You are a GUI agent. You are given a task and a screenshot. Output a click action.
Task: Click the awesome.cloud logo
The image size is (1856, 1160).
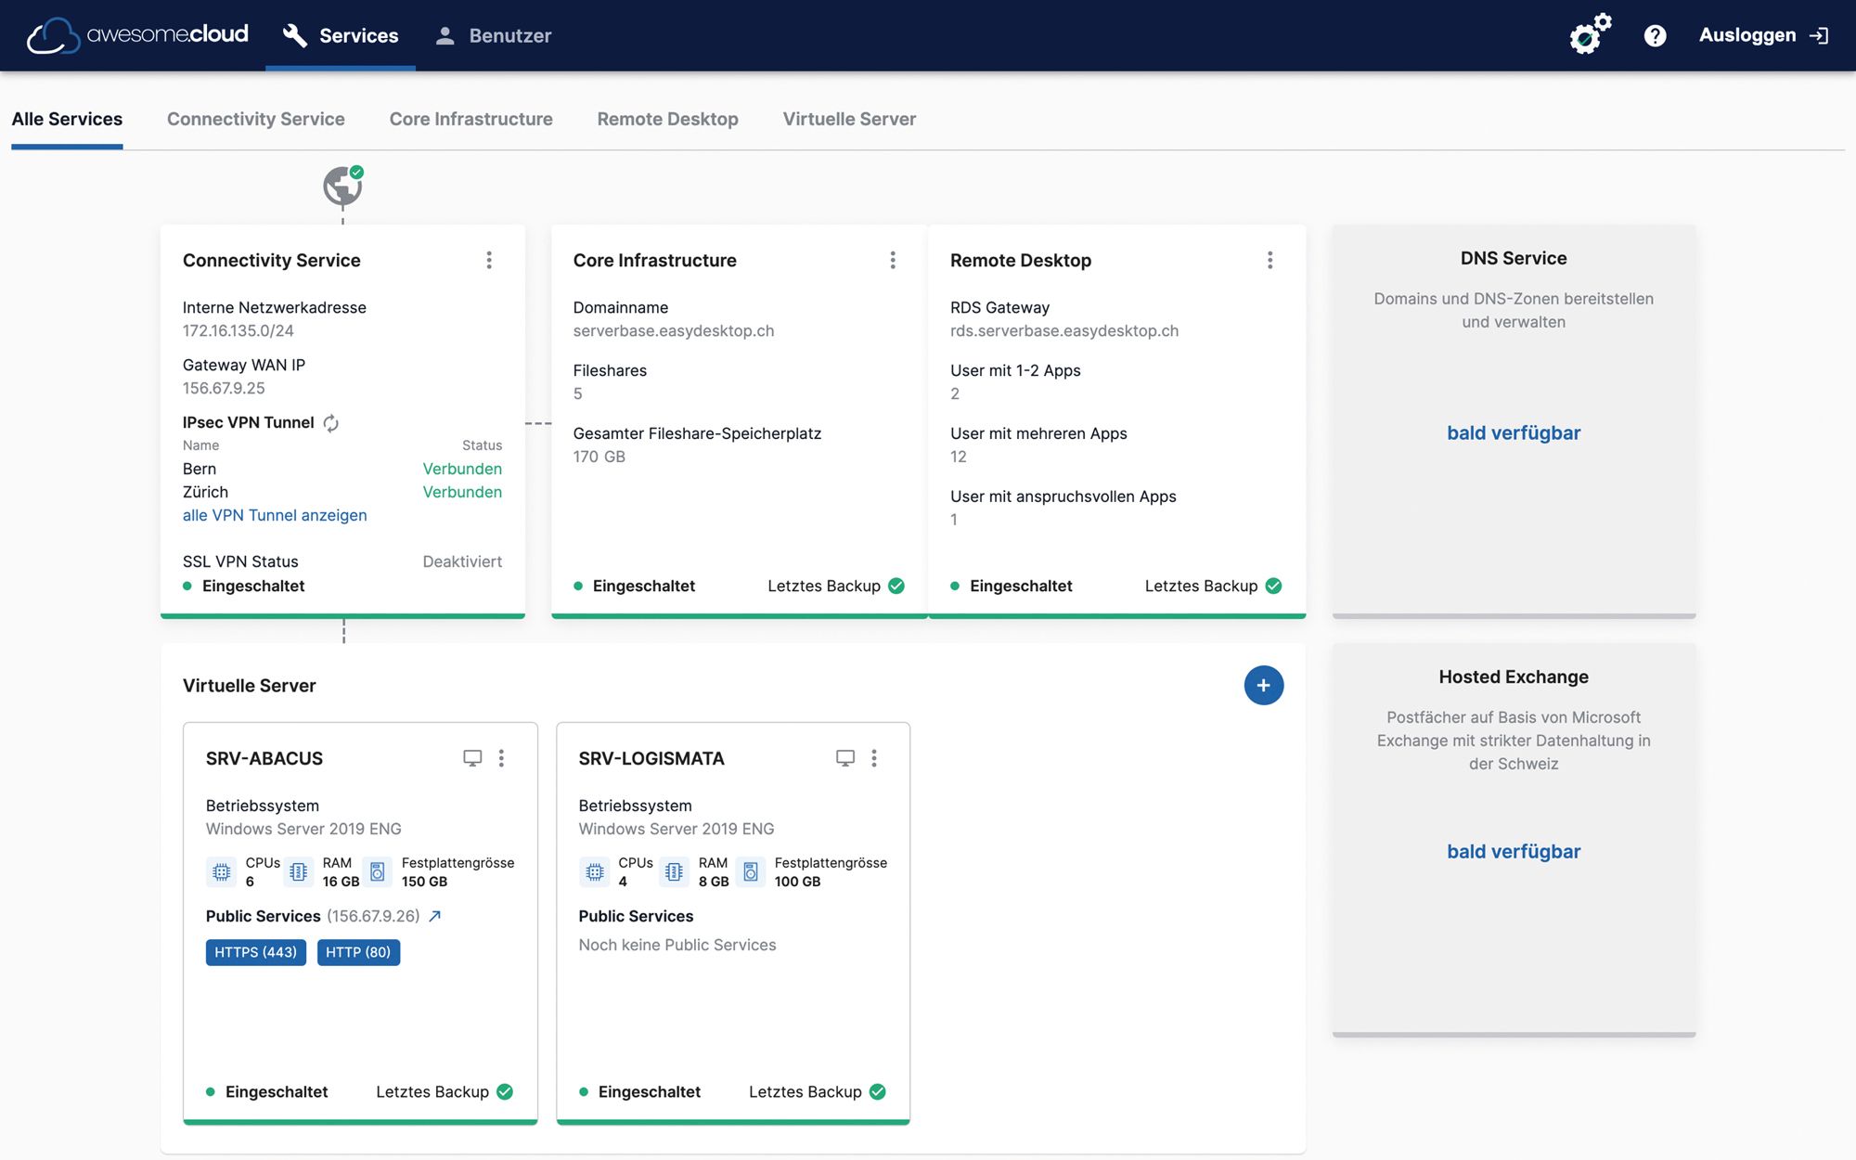[x=137, y=35]
